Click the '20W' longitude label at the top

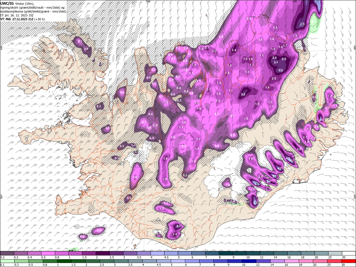coord(148,1)
